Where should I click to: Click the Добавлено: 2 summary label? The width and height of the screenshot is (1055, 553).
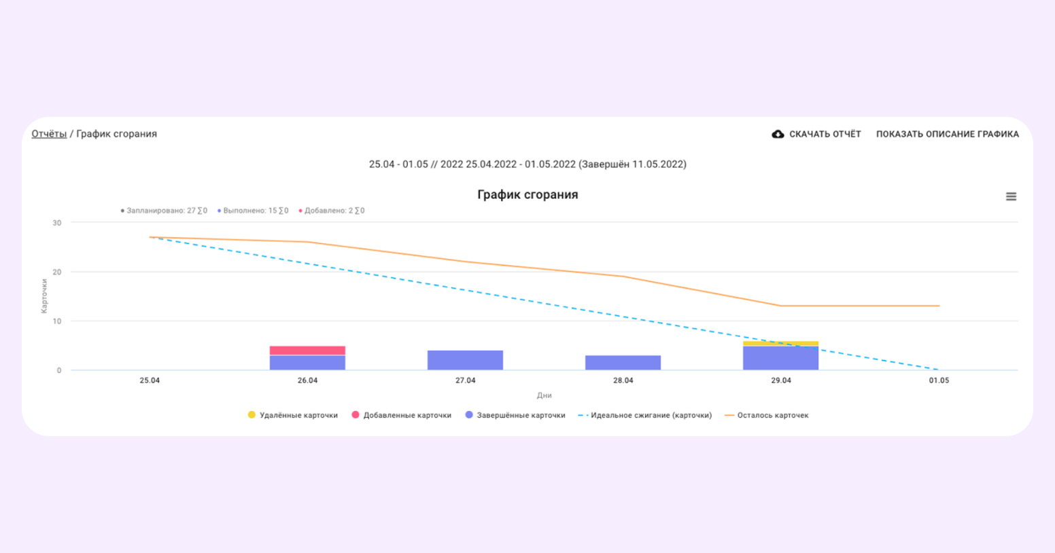[x=332, y=211]
